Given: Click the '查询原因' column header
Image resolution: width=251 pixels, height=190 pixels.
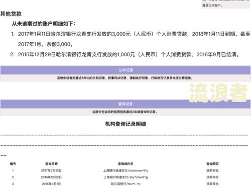Looking at the screenshot, I should point(212,164).
